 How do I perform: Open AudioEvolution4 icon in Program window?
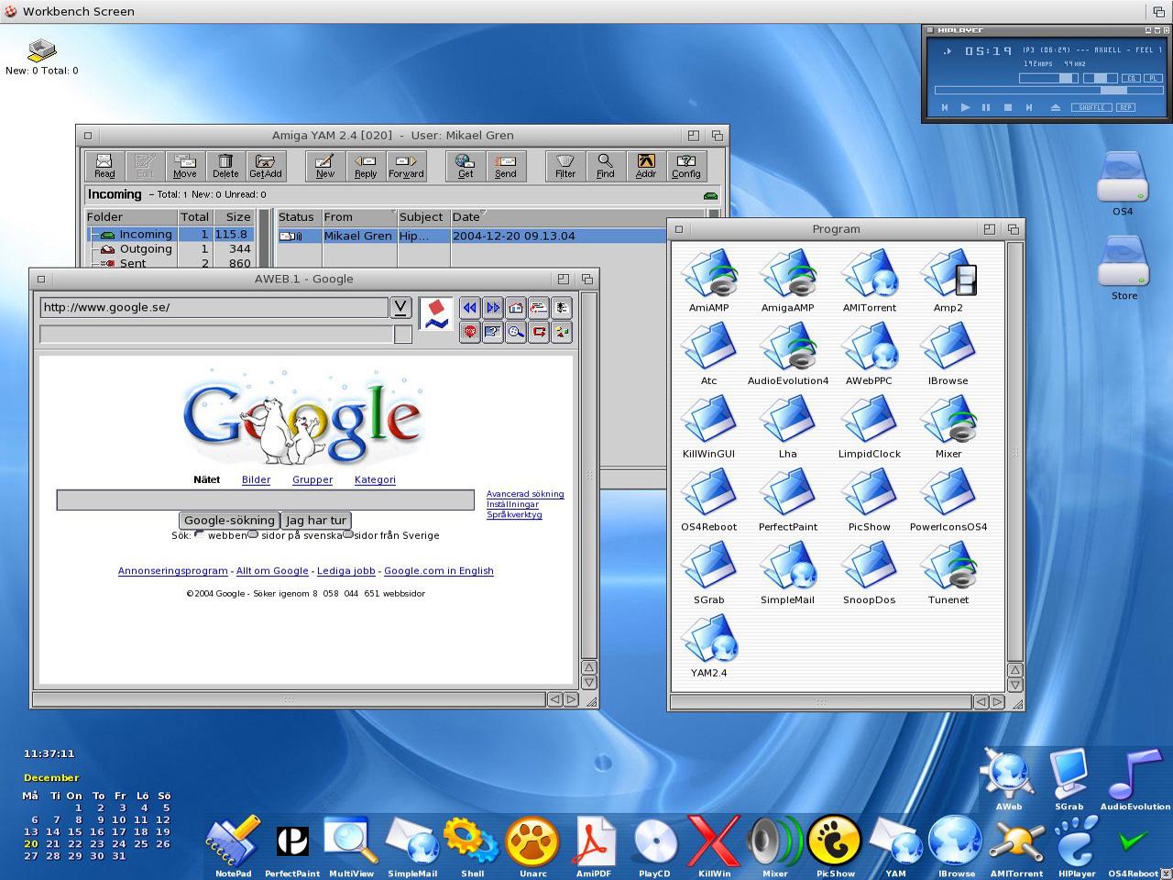click(788, 353)
